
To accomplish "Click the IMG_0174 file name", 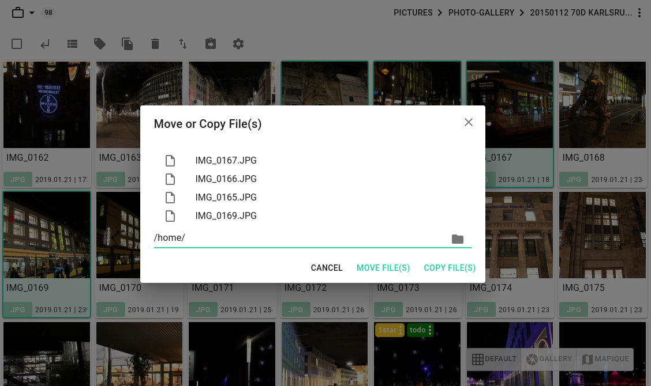I will [x=491, y=287].
